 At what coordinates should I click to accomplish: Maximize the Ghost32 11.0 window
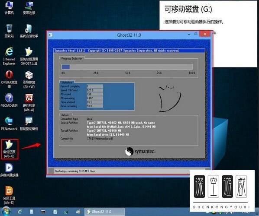196,34
